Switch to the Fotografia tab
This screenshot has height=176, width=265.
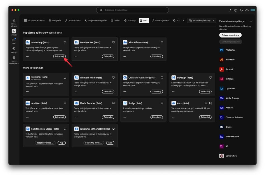(55, 20)
